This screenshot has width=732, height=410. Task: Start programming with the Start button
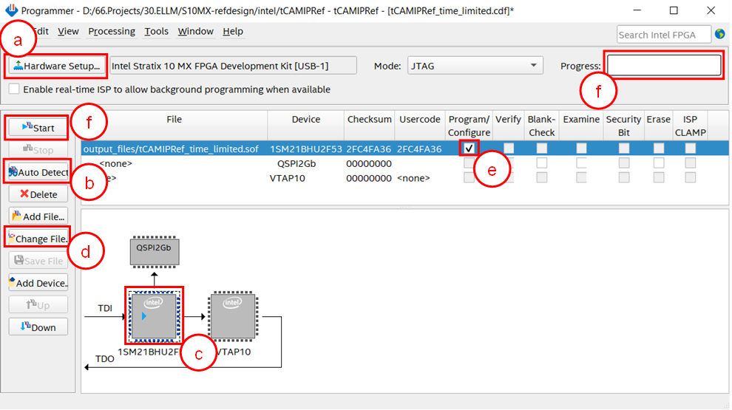tap(38, 128)
